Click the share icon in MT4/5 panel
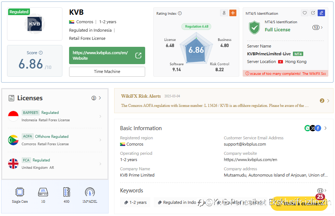 point(313,13)
